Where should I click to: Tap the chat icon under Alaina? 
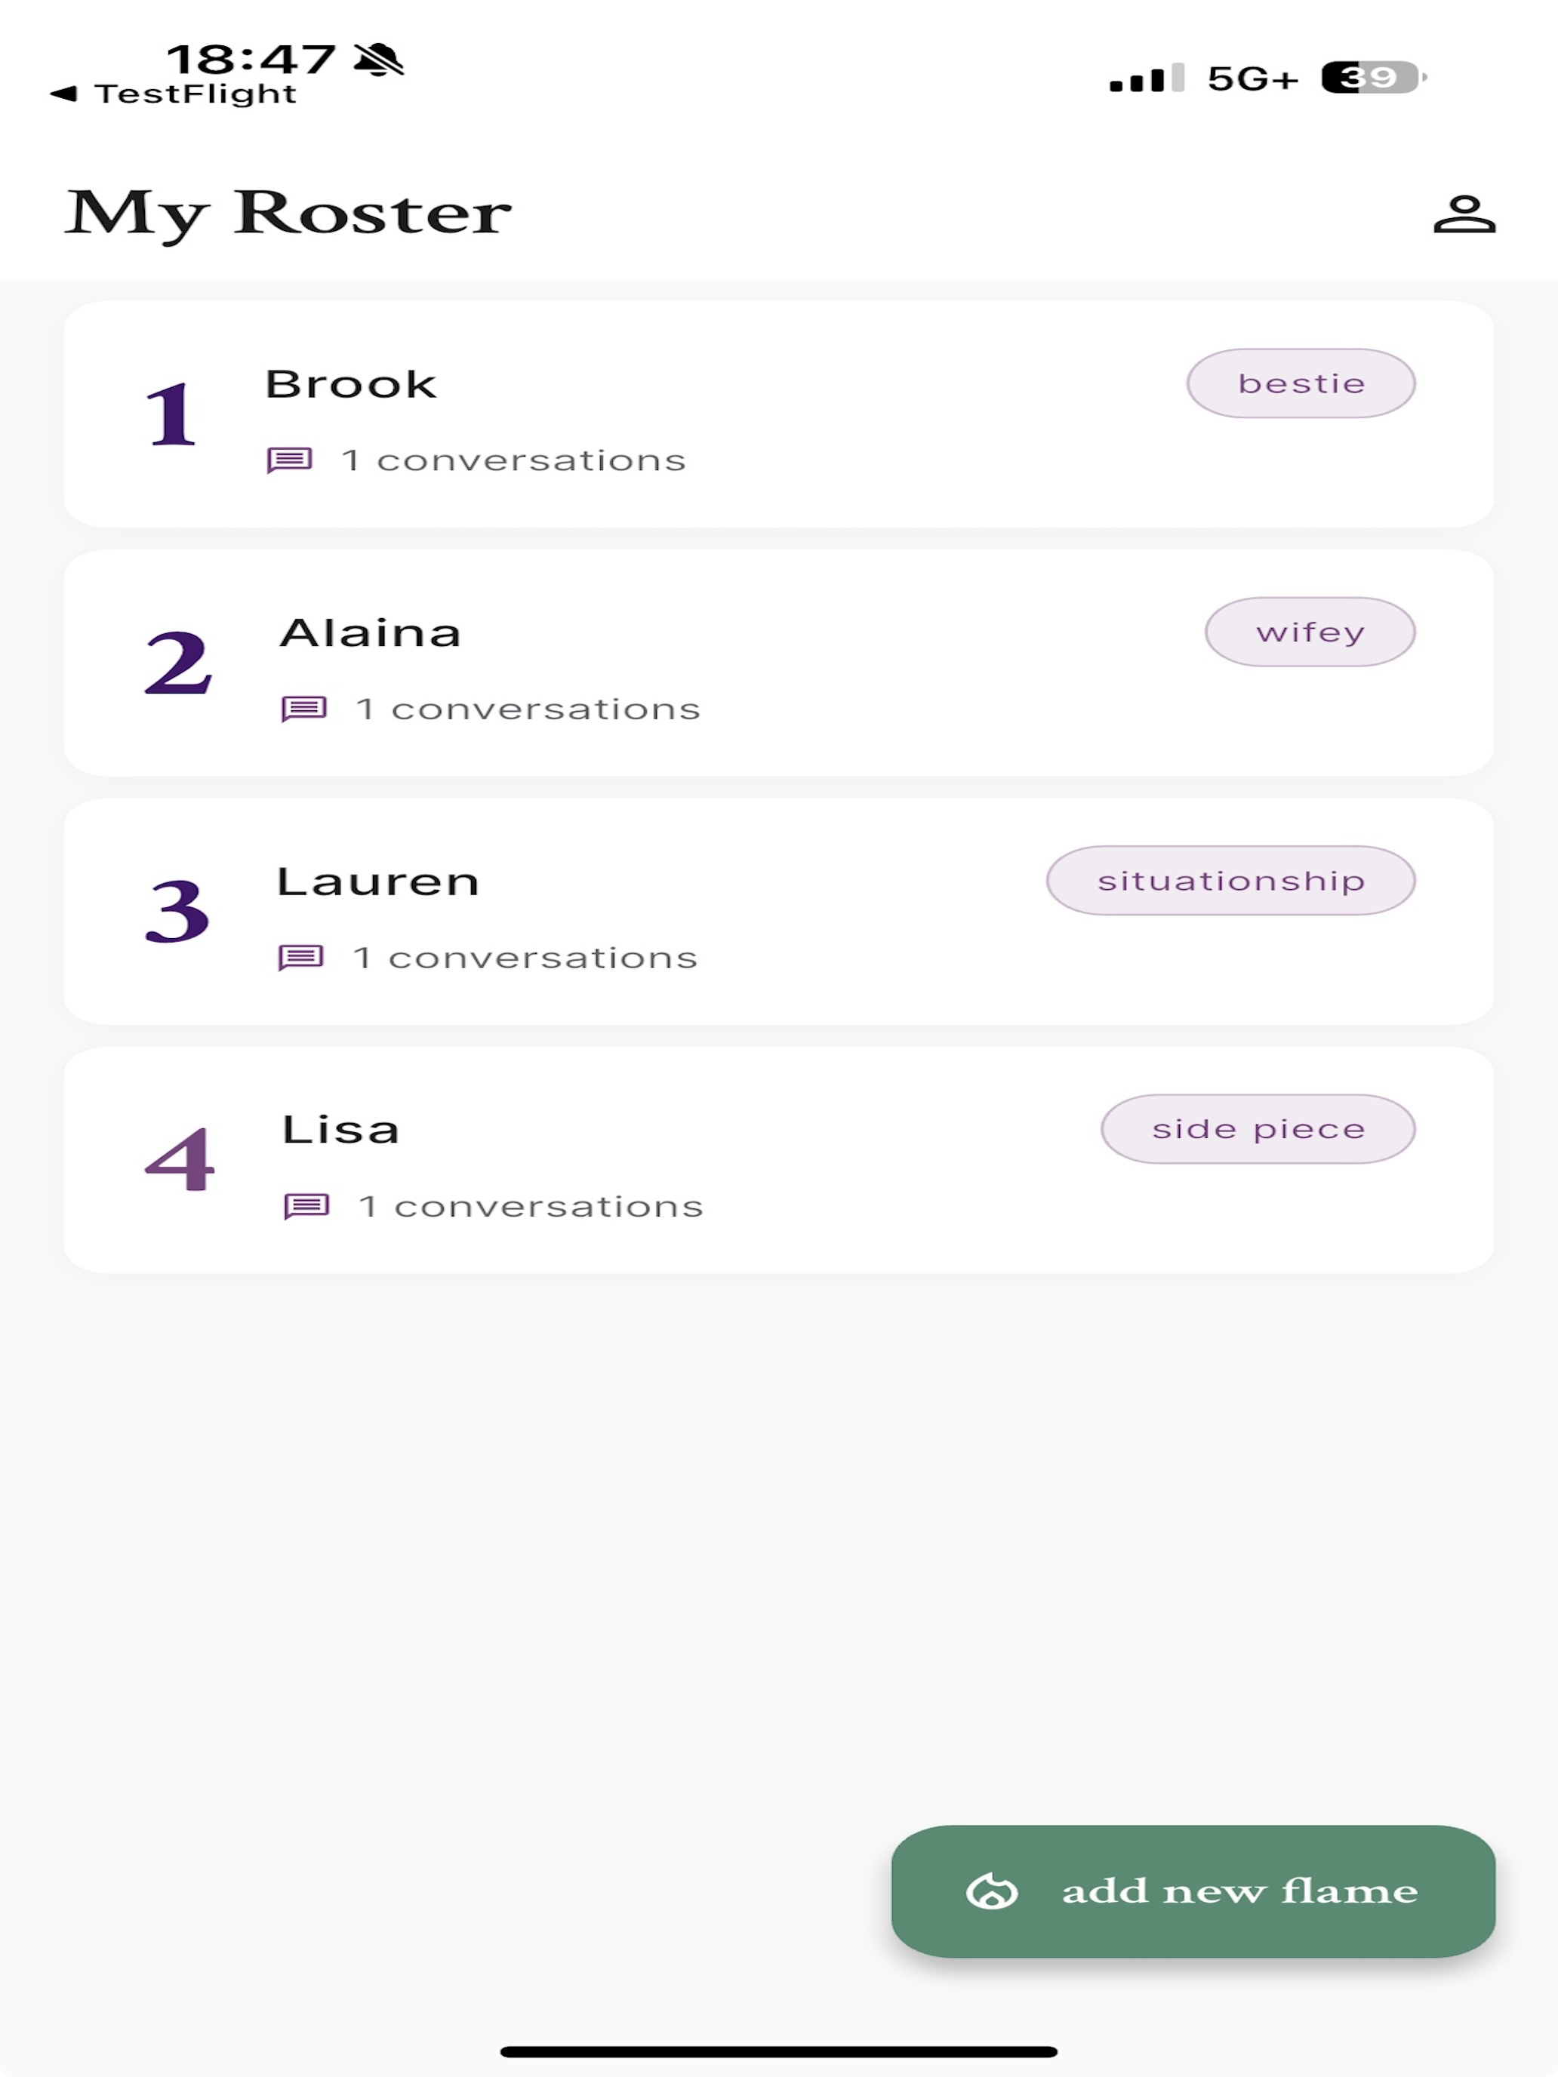pyautogui.click(x=304, y=709)
